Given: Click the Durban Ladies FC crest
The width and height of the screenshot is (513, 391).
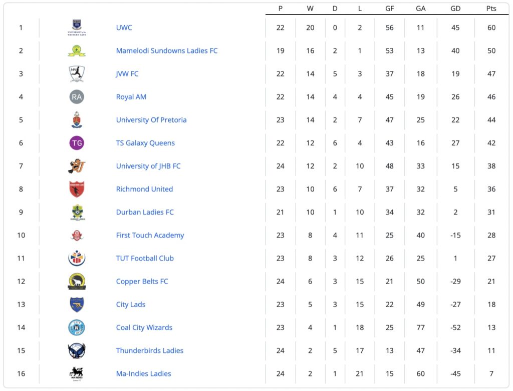Looking at the screenshot, I should point(77,212).
